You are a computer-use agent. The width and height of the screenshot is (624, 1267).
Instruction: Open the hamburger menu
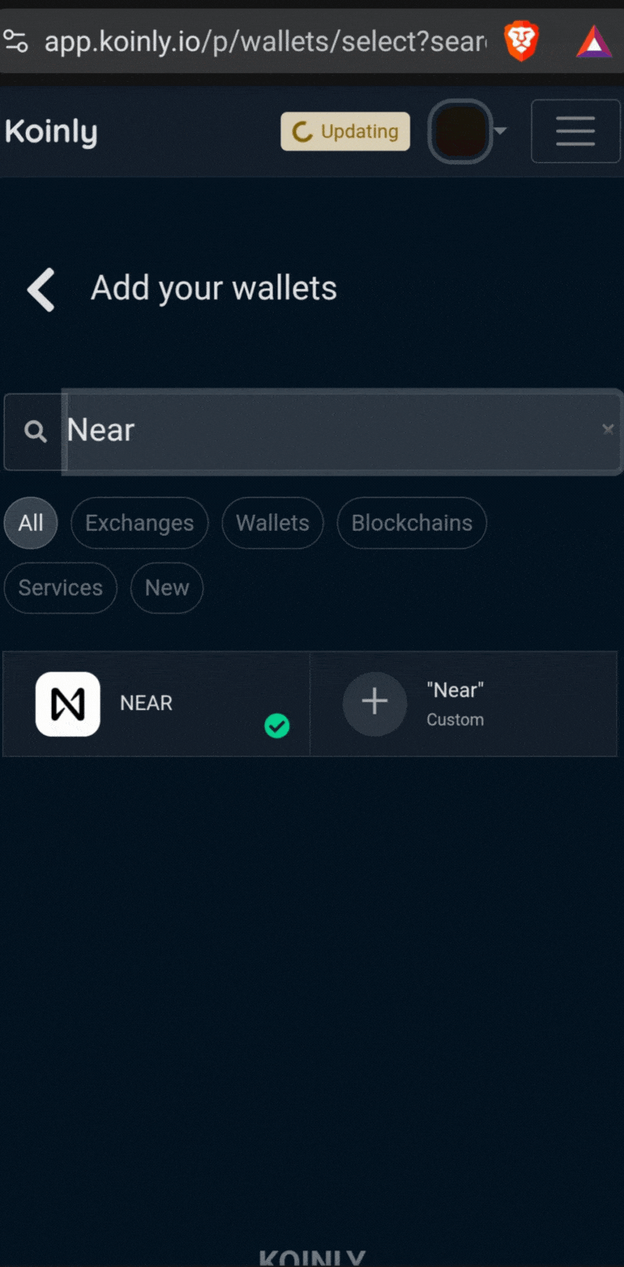pos(575,132)
